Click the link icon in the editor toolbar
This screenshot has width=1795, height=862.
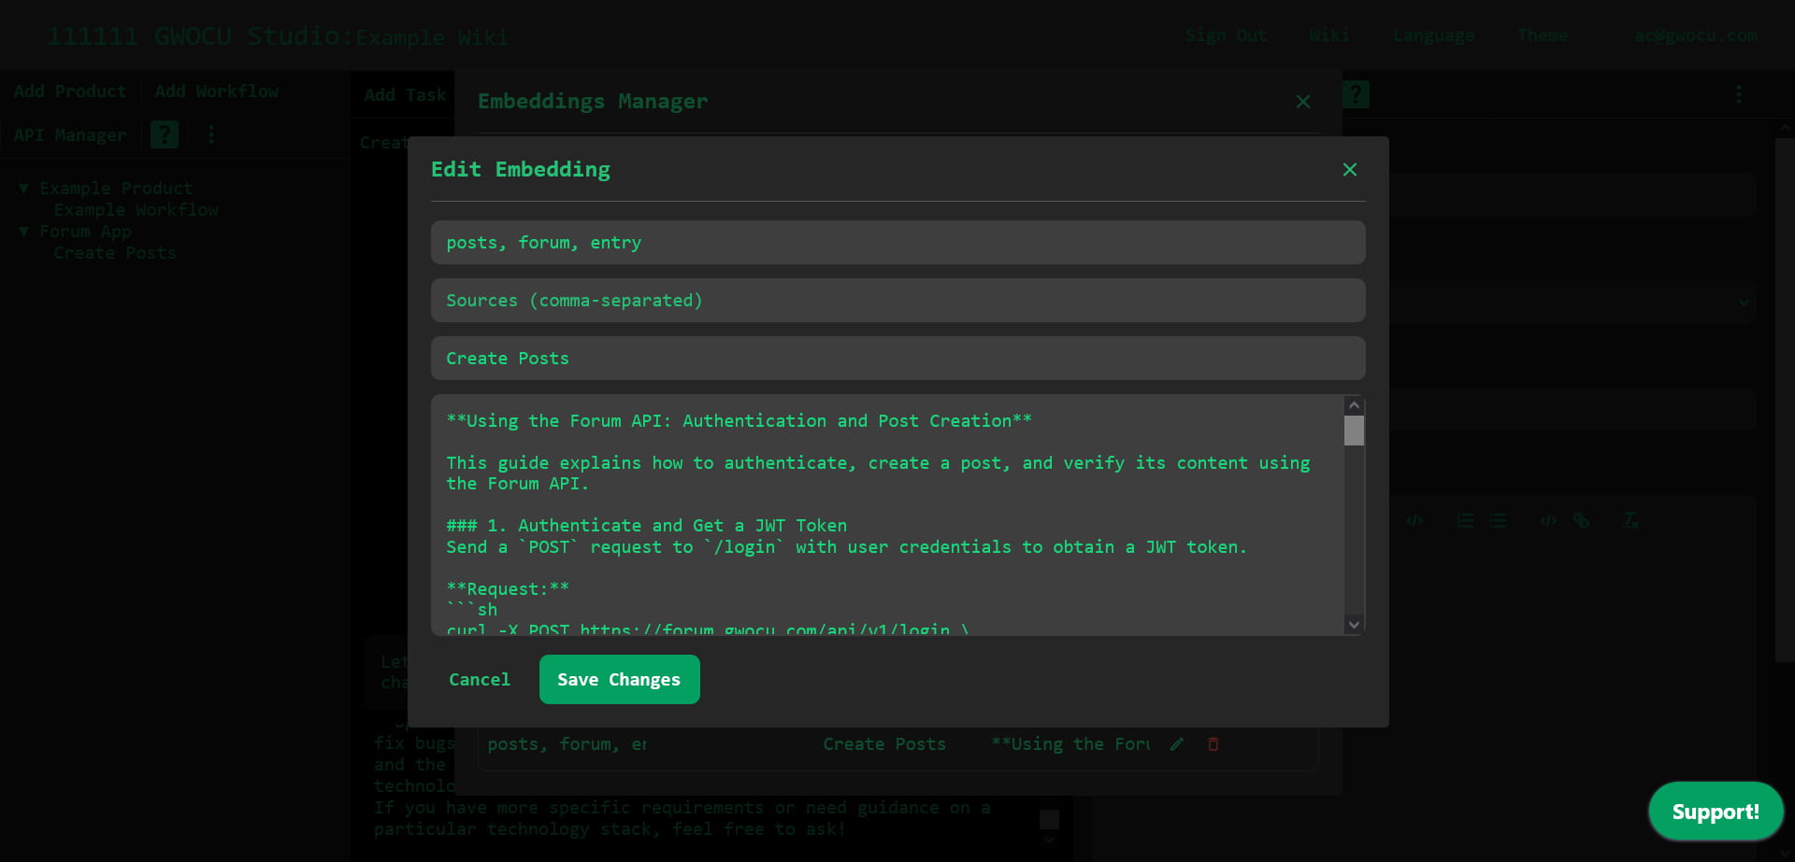[1581, 520]
